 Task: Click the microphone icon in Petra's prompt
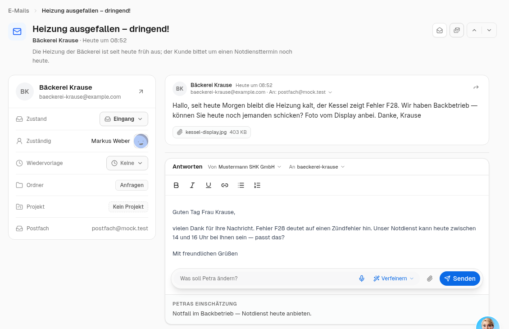point(362,279)
